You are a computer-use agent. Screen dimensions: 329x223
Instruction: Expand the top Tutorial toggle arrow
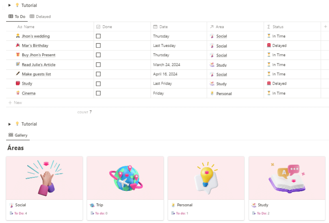click(x=10, y=5)
